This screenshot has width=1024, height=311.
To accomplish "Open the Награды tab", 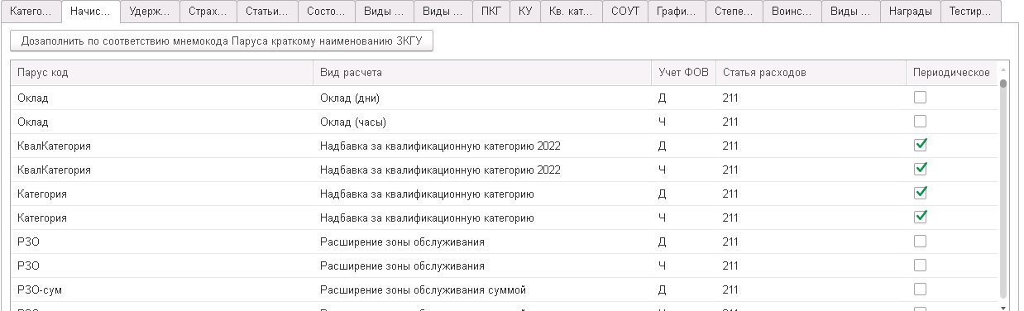I will tap(910, 12).
